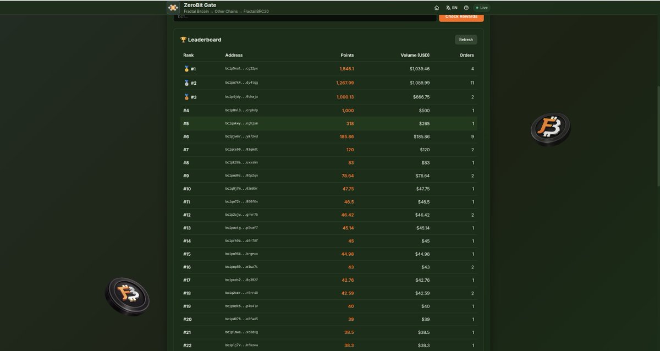Click points value 1,267.99
Screen dimensions: 660x351
pos(345,83)
